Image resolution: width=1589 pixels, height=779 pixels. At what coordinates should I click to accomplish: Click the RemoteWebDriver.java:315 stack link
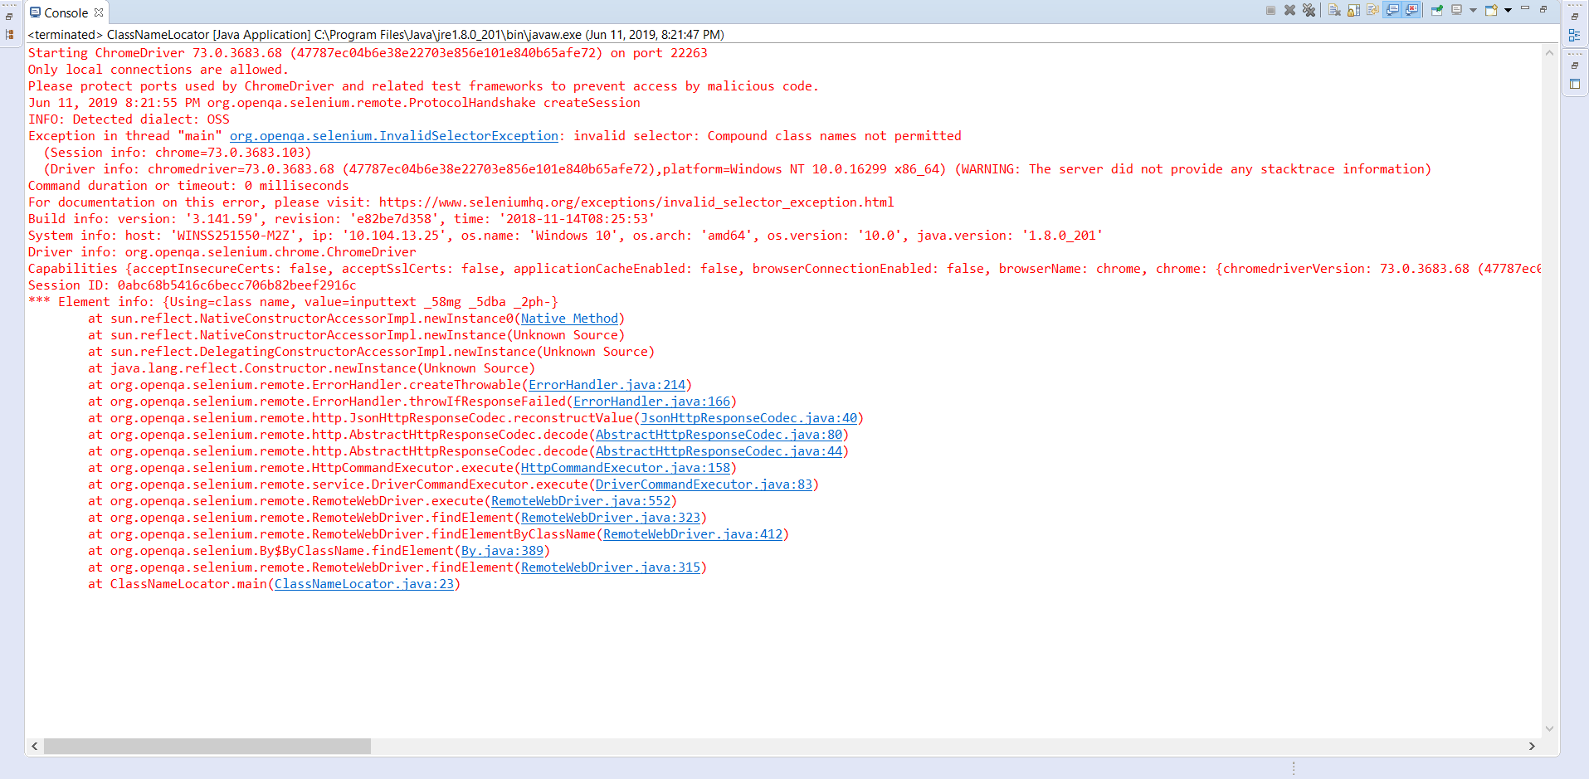click(611, 567)
